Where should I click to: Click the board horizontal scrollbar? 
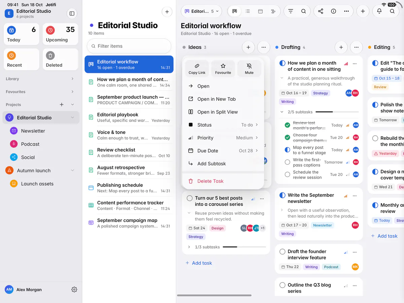point(214,296)
